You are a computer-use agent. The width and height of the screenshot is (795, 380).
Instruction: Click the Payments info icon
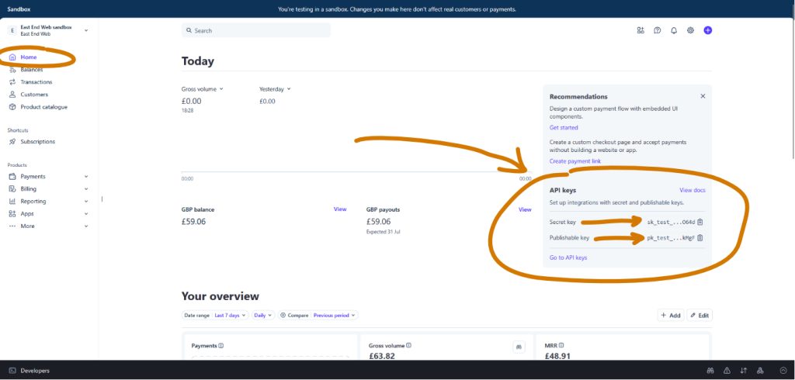[221, 346]
